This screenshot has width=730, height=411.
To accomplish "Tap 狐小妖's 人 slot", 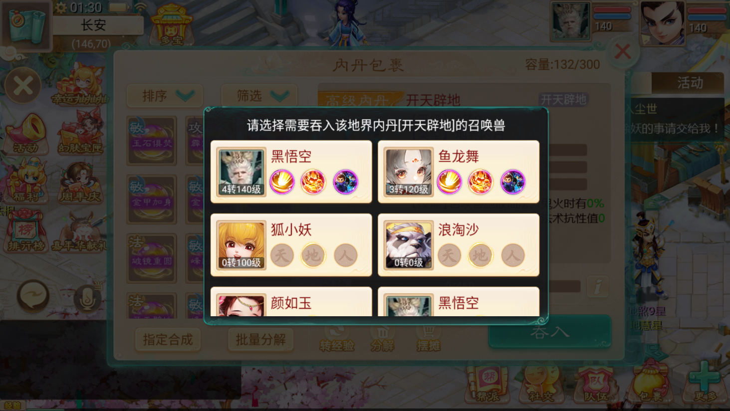I will coord(345,255).
